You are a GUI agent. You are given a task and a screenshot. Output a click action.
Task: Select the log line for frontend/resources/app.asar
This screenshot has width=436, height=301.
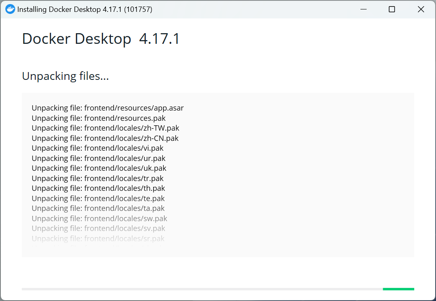coord(108,108)
